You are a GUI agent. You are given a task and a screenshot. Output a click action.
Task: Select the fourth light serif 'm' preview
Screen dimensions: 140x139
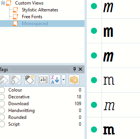click(x=109, y=81)
